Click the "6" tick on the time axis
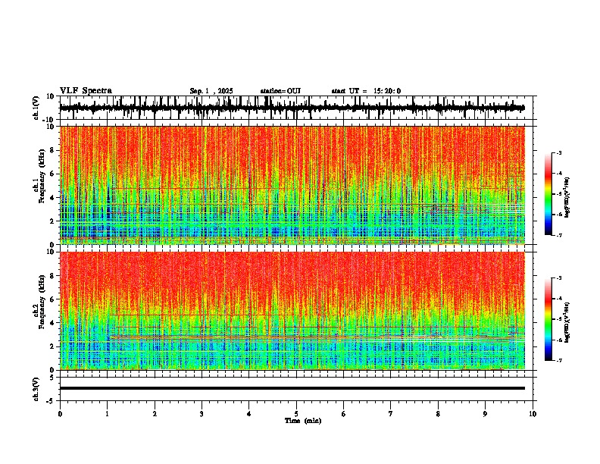600x464 pixels. [x=344, y=414]
